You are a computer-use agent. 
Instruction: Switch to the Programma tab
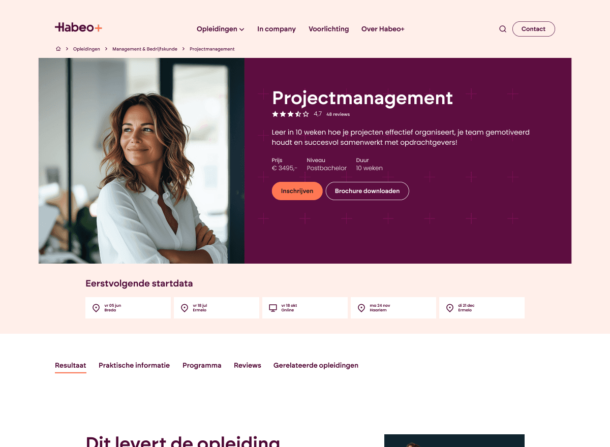pyautogui.click(x=202, y=365)
